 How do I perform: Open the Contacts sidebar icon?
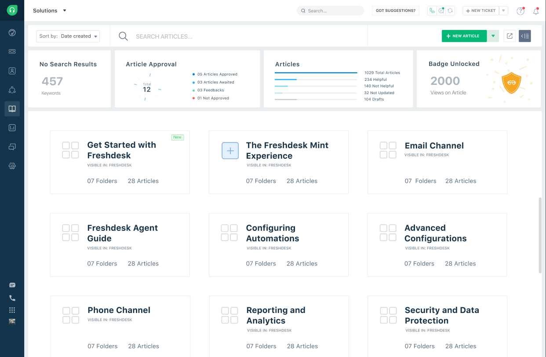point(12,71)
